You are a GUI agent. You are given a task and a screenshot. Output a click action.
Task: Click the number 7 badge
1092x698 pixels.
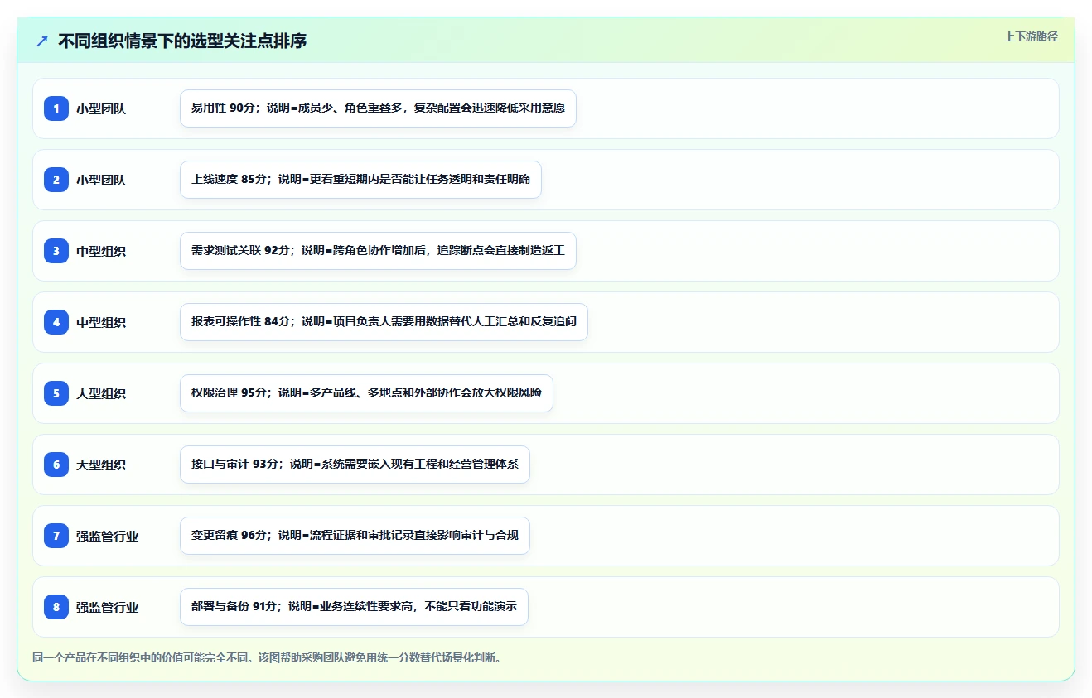click(56, 536)
